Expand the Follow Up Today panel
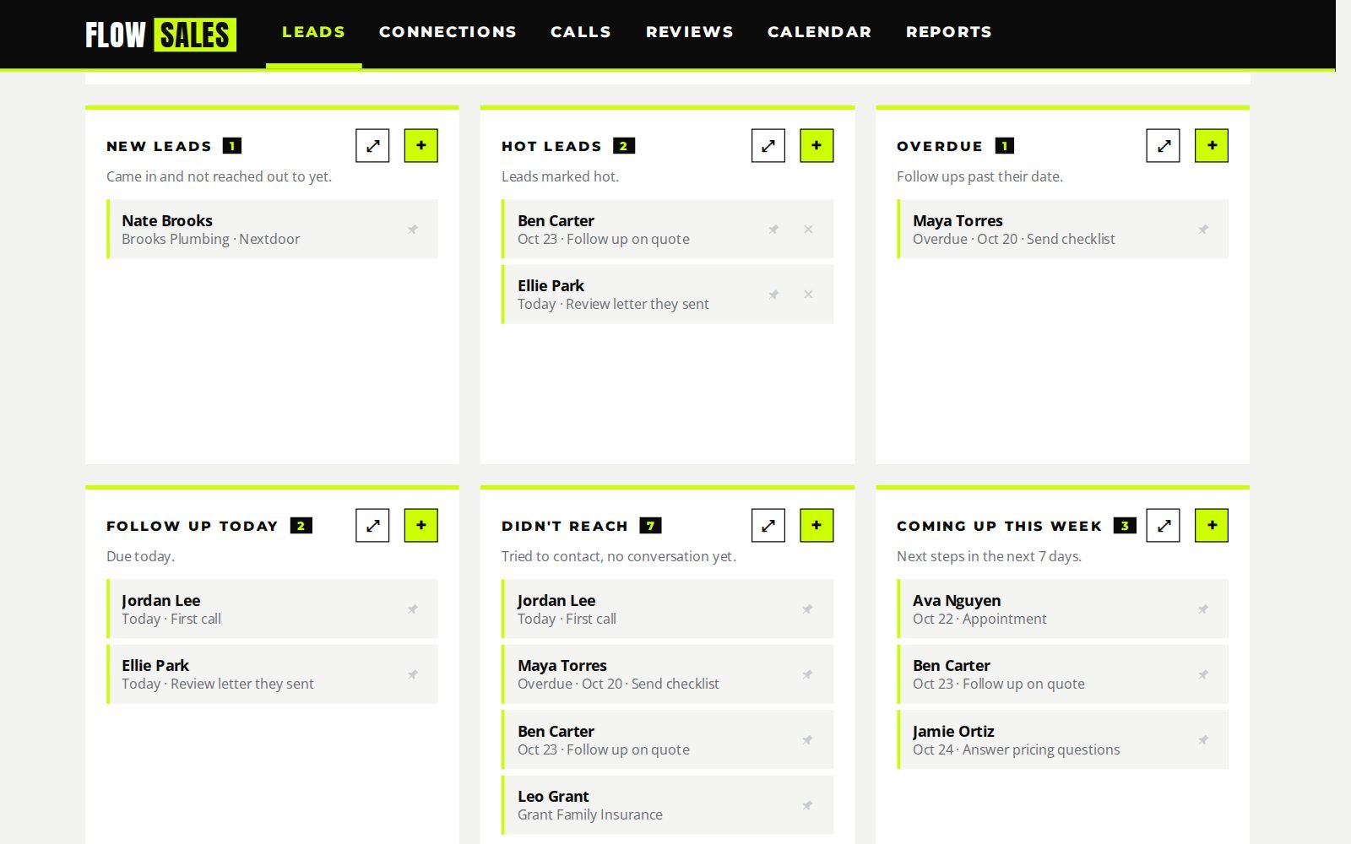The image size is (1351, 844). click(x=372, y=525)
